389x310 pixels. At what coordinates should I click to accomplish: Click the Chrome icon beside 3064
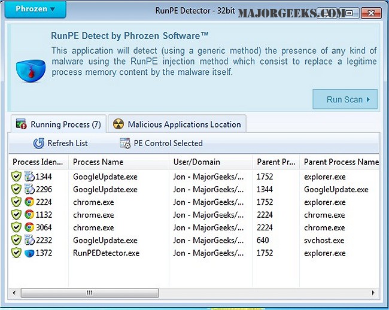(29, 227)
